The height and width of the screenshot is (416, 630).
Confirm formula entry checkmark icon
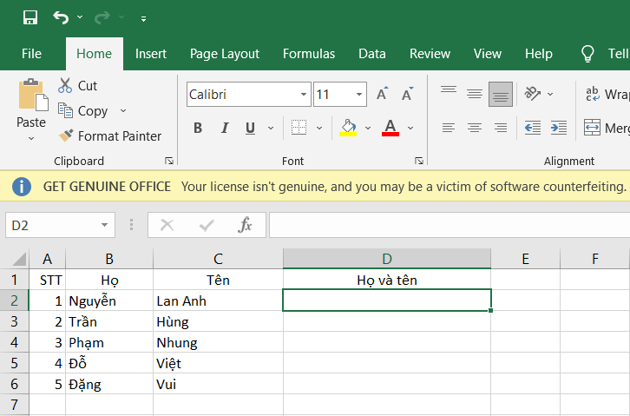(207, 225)
